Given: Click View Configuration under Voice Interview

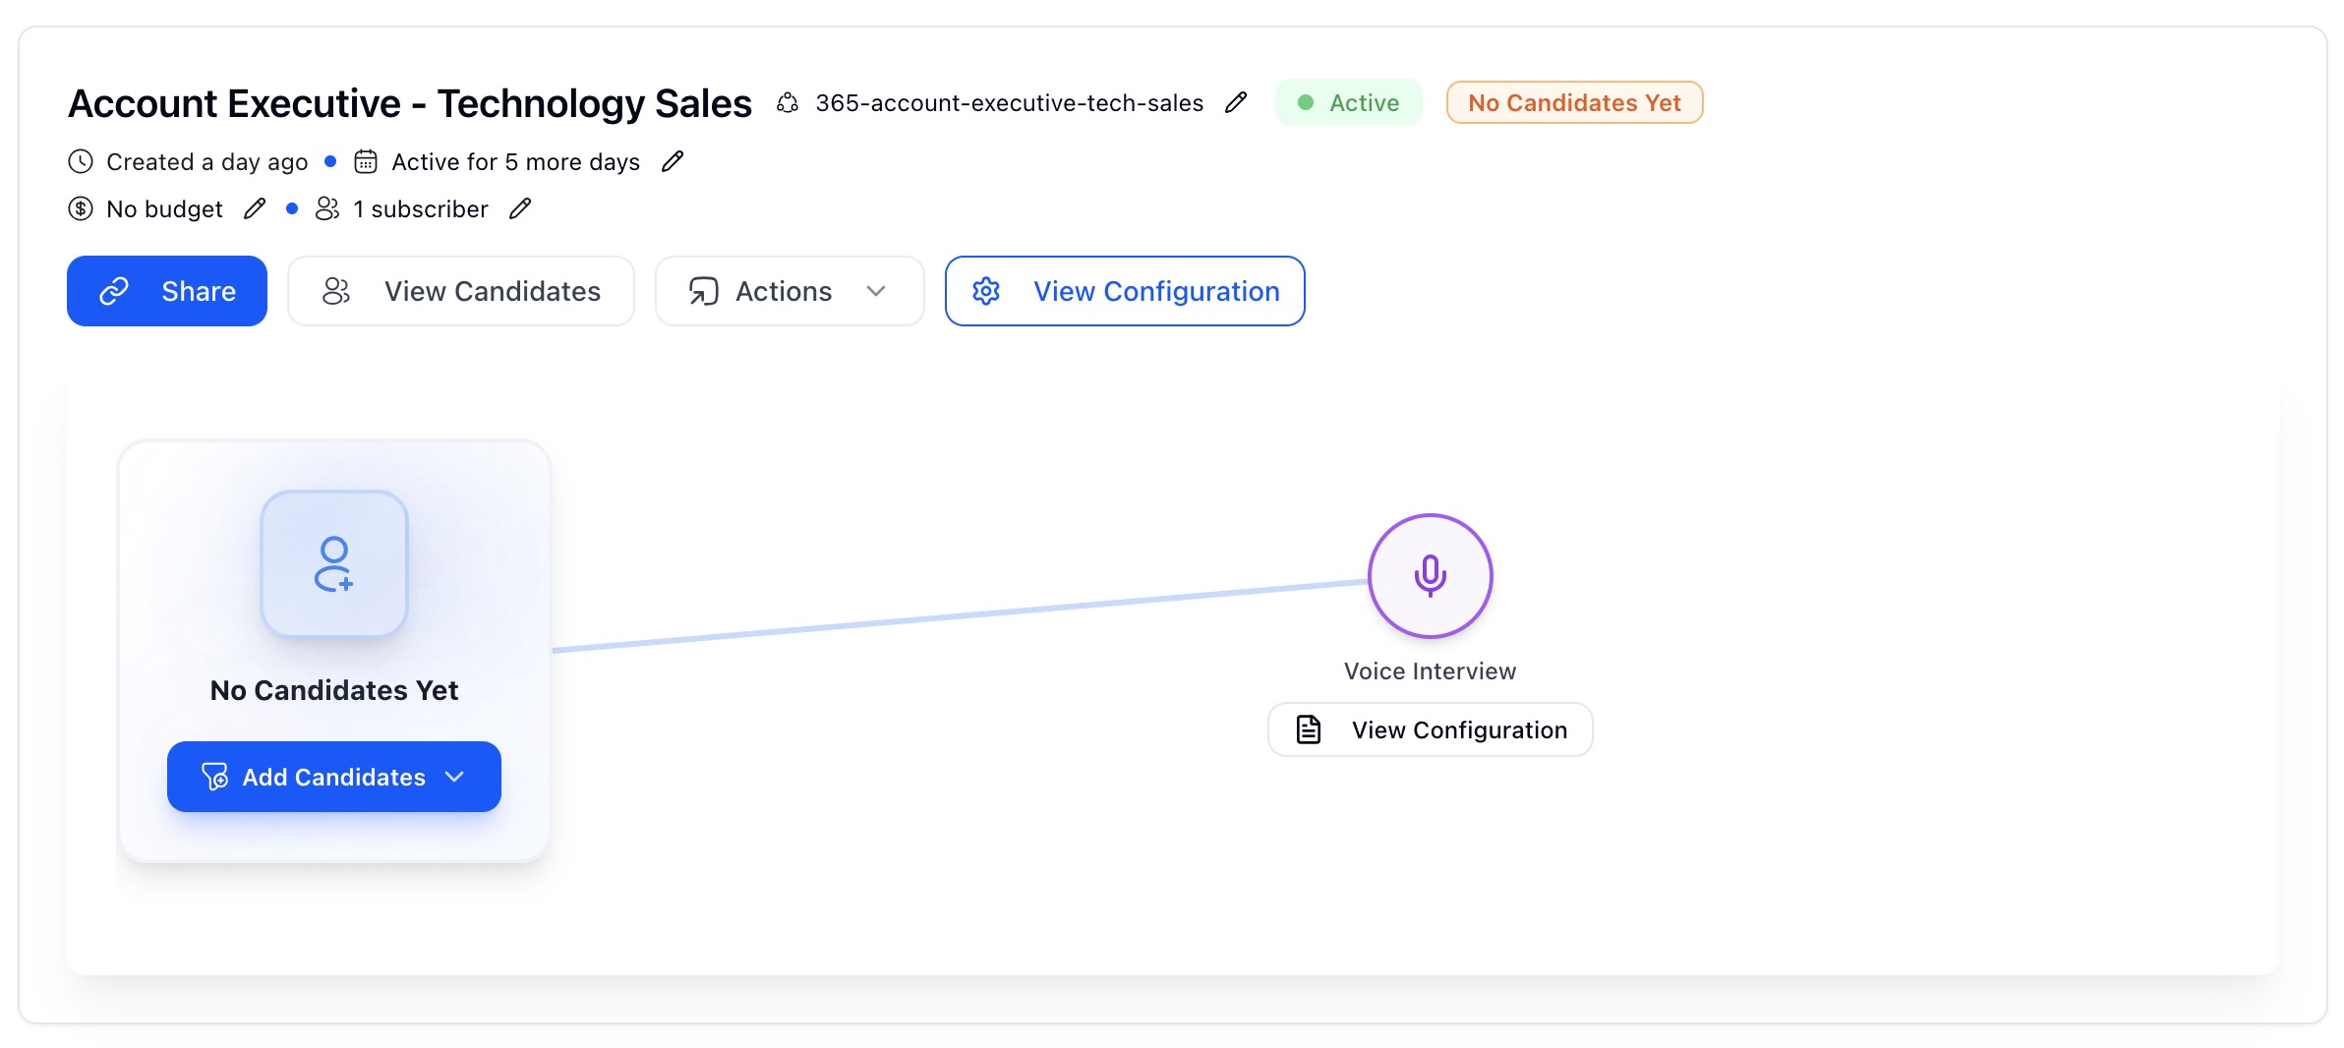Looking at the screenshot, I should click(x=1430, y=729).
